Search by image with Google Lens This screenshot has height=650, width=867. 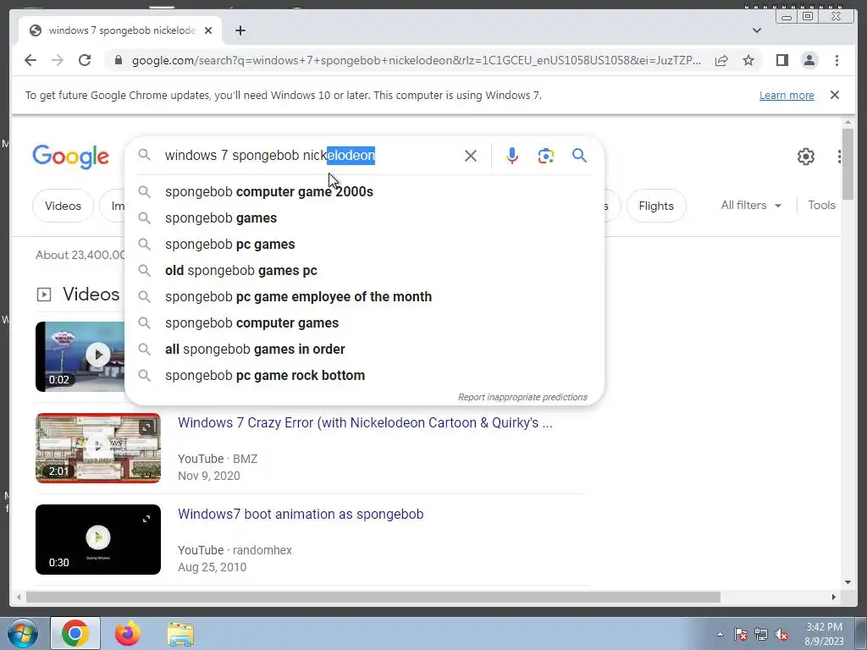tap(546, 156)
